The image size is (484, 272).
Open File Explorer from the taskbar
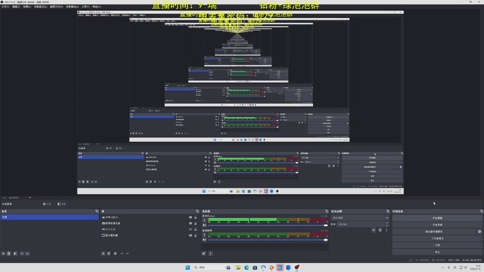(x=238, y=267)
